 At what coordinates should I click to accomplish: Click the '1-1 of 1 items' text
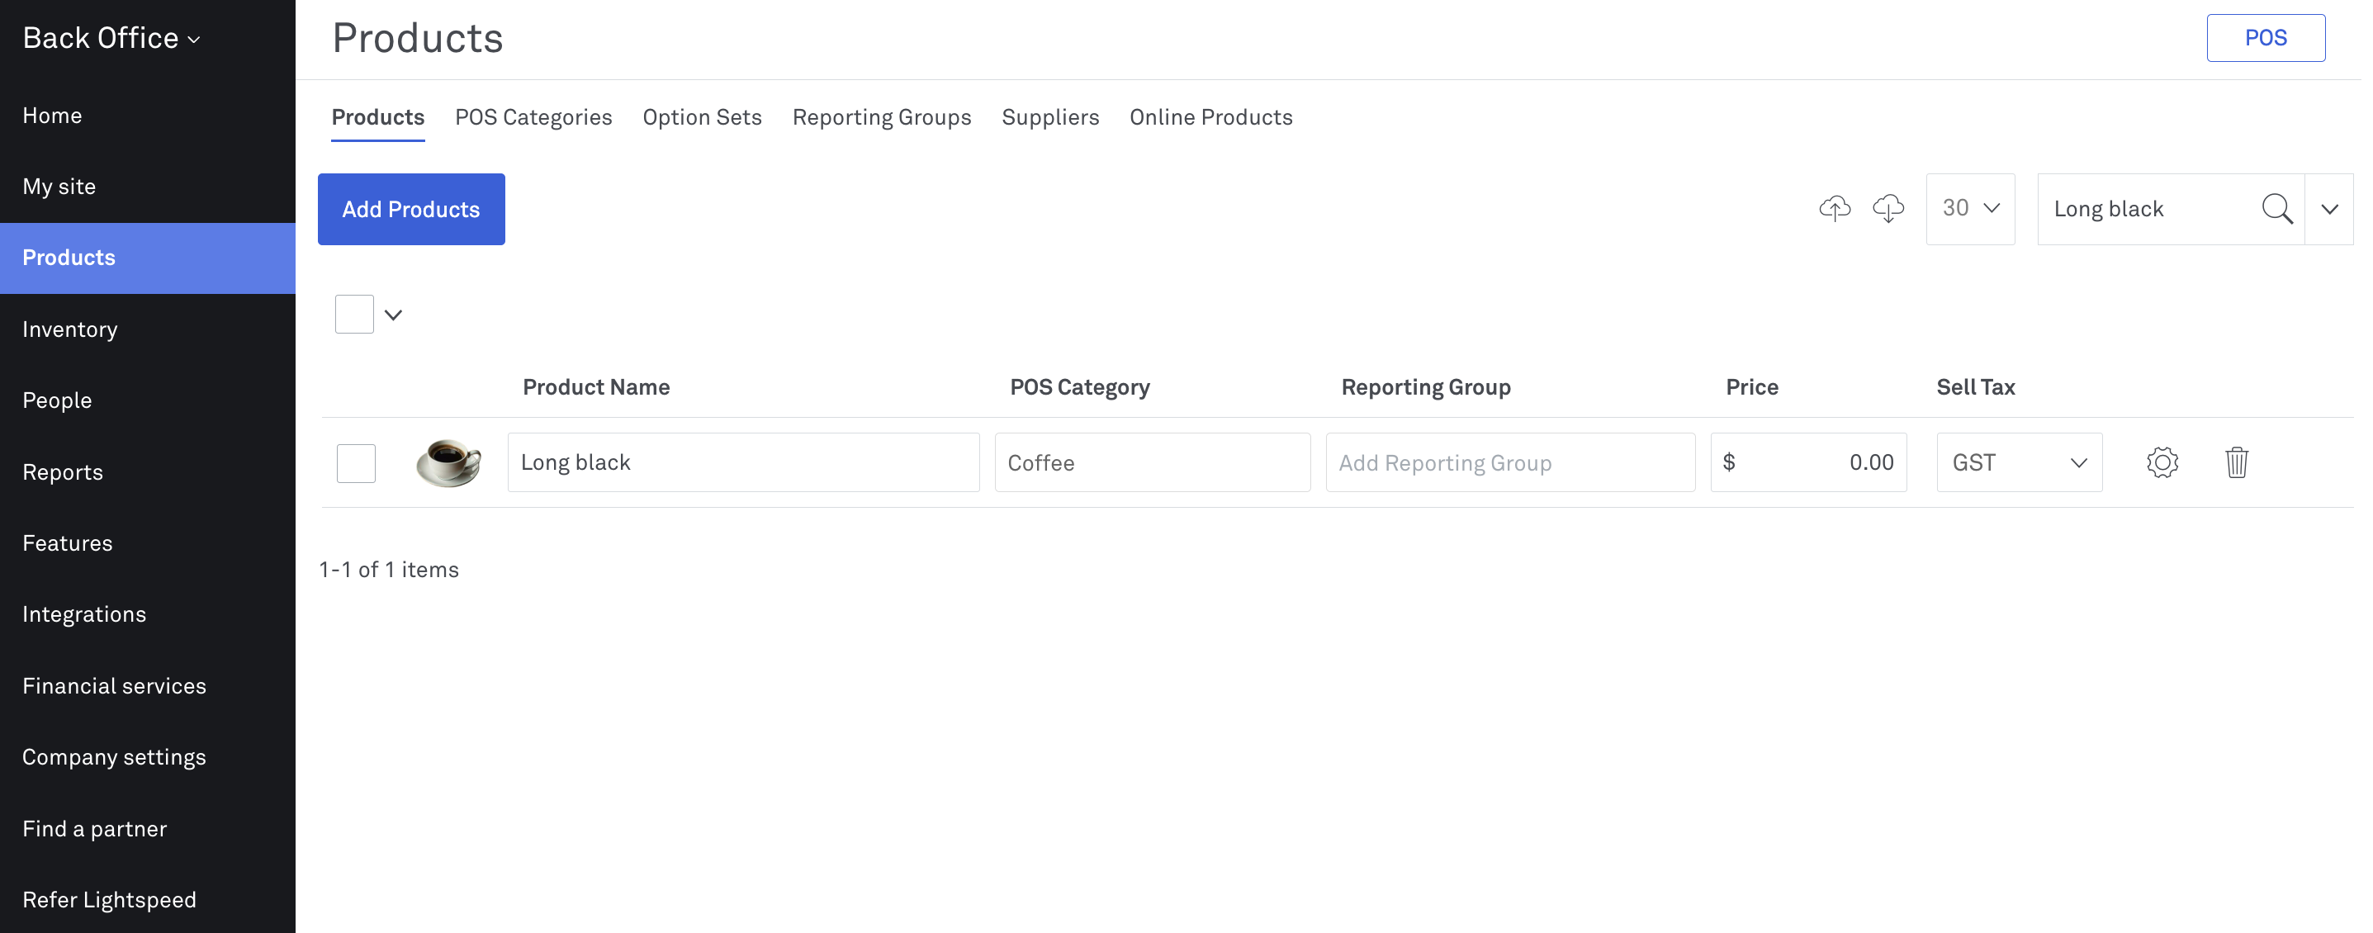(389, 570)
